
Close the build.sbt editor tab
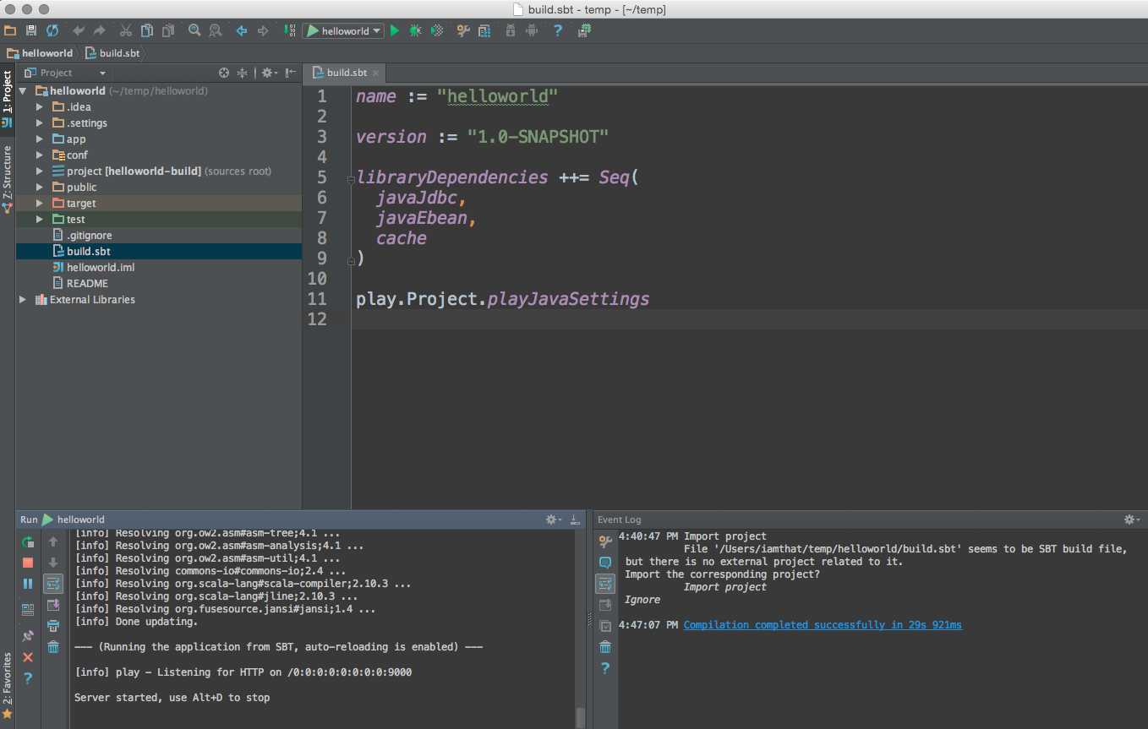(x=375, y=73)
